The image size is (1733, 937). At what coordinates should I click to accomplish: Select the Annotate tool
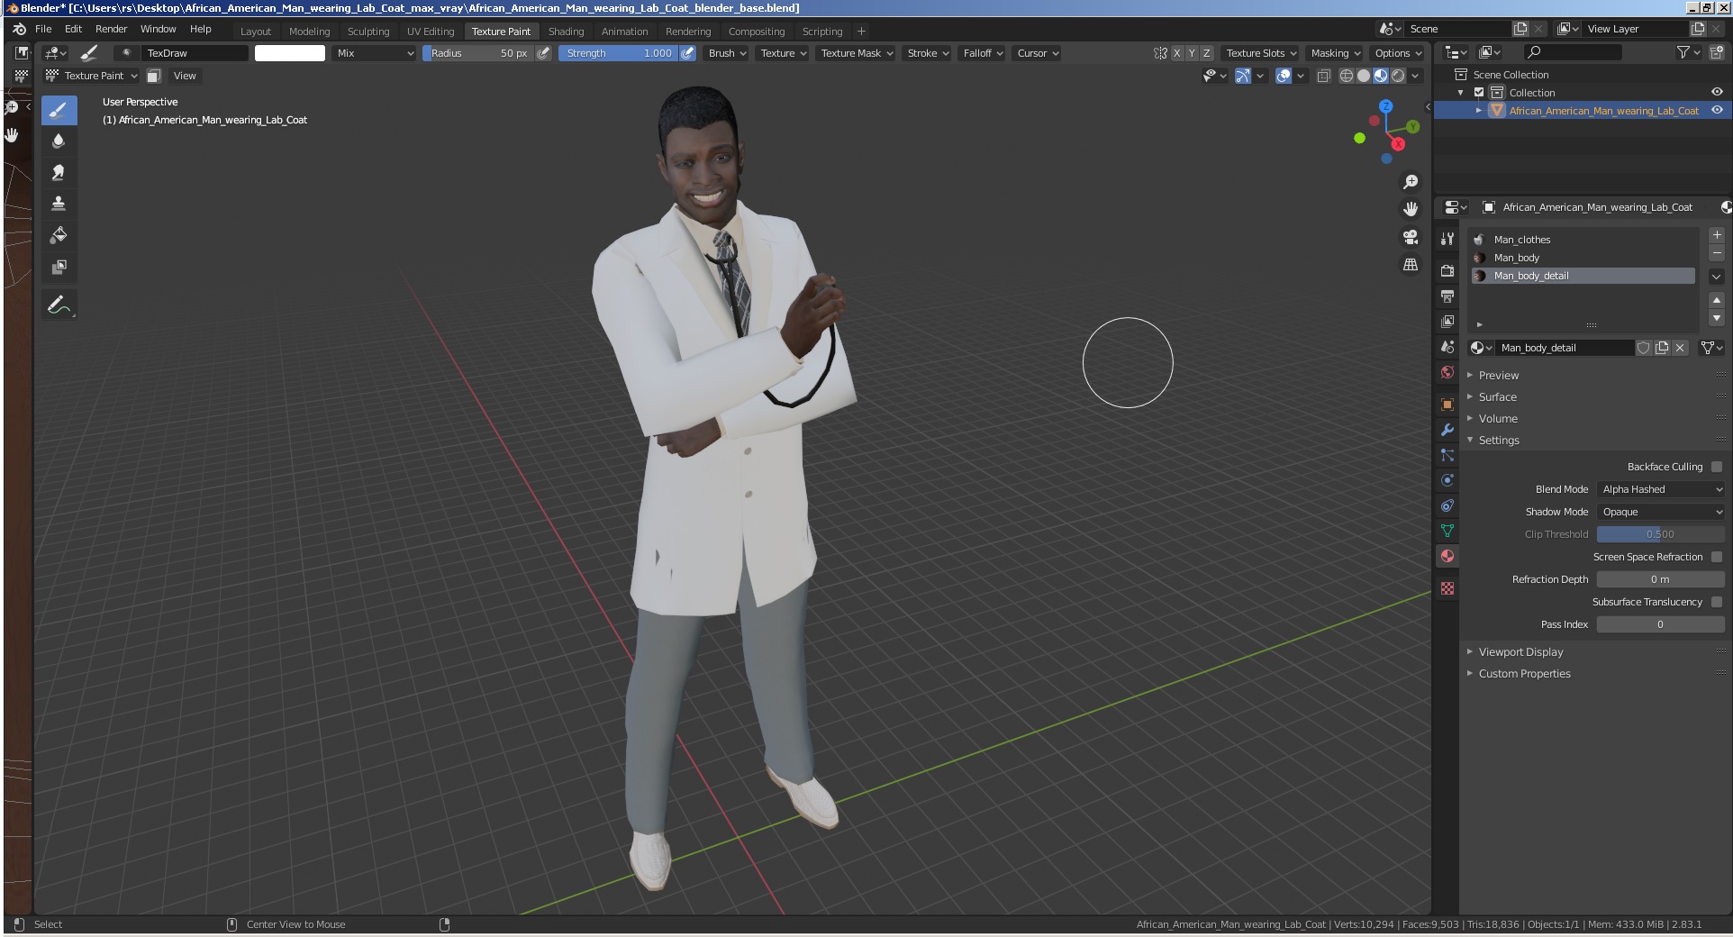click(x=59, y=305)
